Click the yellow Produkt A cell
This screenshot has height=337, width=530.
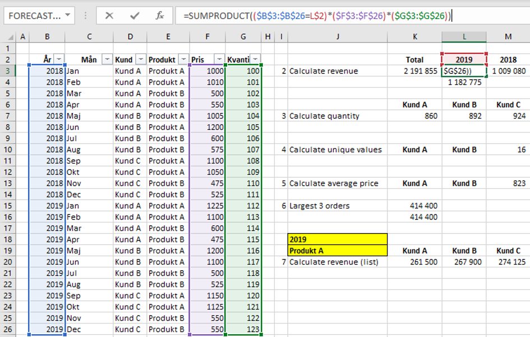(337, 251)
